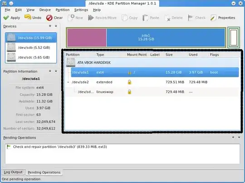Screen dimensions: 245x183
Task: Switch to the Pending Operations tab
Action: click(x=44, y=172)
